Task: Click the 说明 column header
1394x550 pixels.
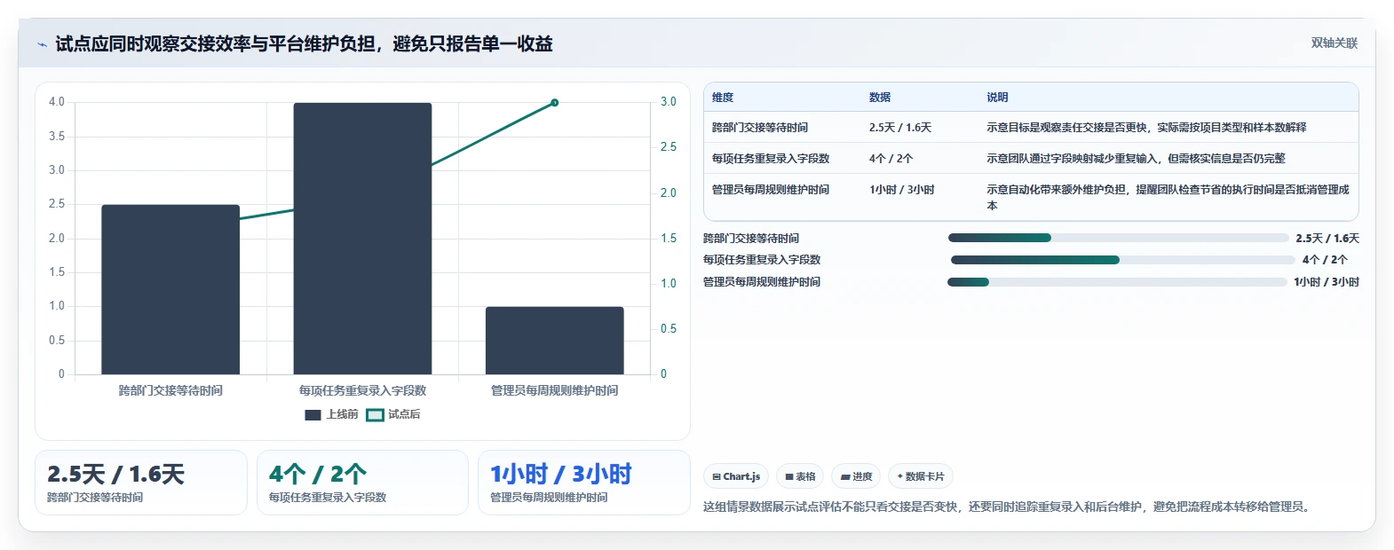Action: tap(997, 98)
